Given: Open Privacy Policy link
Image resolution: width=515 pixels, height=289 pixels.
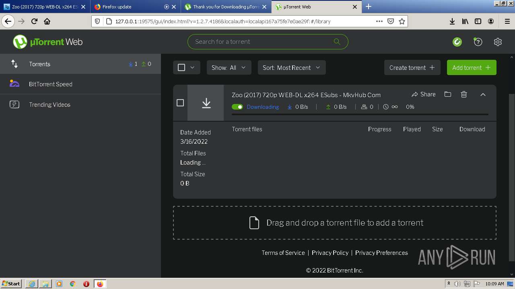Looking at the screenshot, I should click(330, 252).
